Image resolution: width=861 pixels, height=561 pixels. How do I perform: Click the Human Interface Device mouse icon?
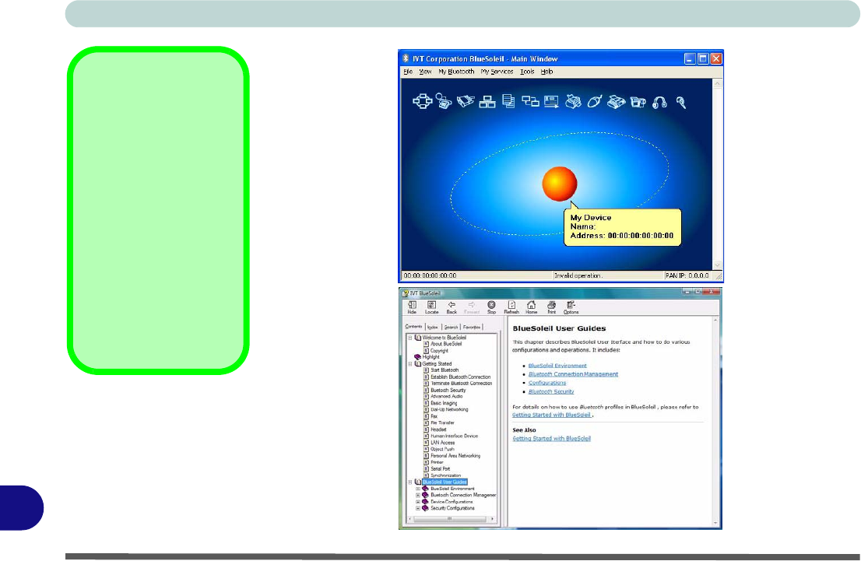point(595,102)
